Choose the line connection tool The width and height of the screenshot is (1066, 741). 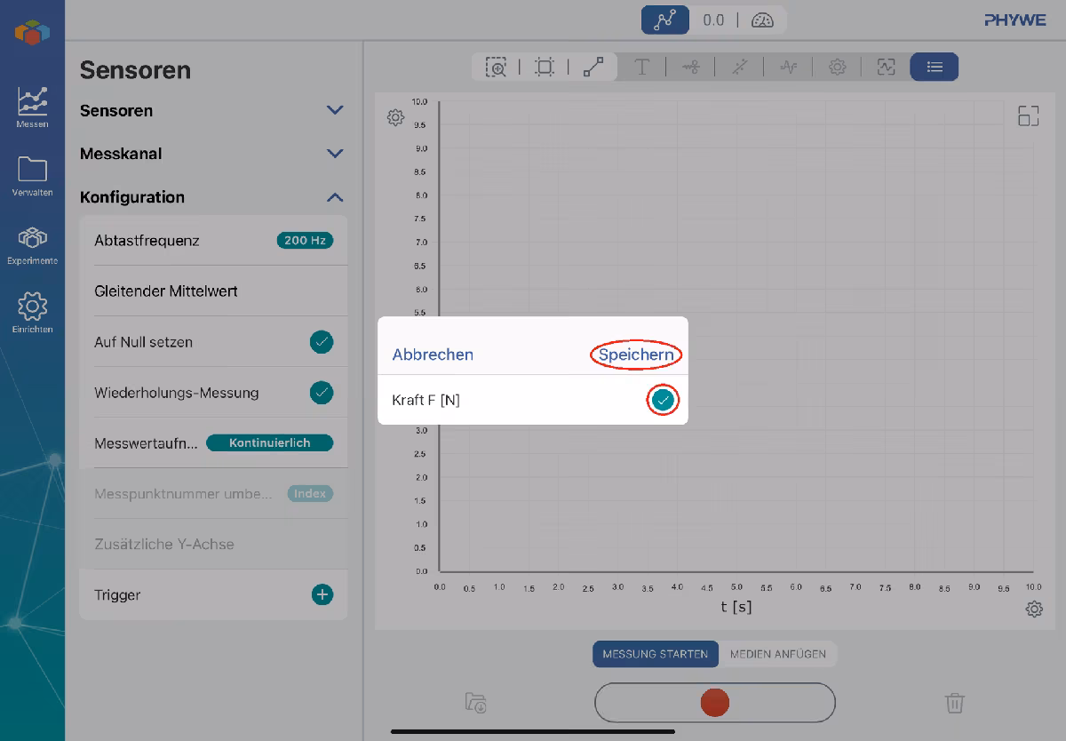tap(593, 67)
